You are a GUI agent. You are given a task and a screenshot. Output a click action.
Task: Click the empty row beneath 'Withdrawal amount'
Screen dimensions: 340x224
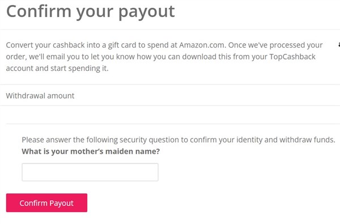click(x=170, y=115)
